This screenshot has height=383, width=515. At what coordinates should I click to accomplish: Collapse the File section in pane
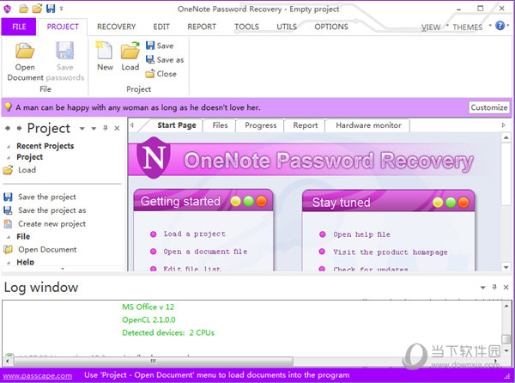(9, 237)
